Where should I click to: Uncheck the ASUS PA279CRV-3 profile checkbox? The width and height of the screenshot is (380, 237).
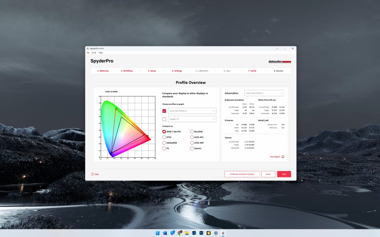pos(164,111)
